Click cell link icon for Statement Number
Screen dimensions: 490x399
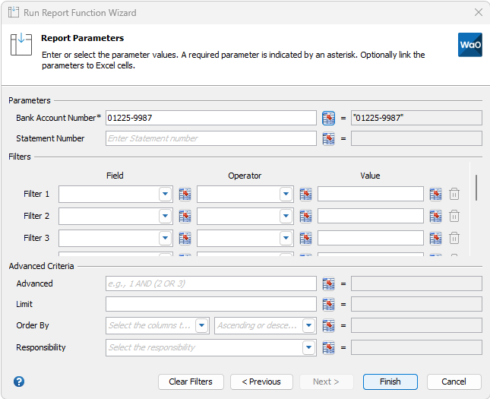point(328,138)
